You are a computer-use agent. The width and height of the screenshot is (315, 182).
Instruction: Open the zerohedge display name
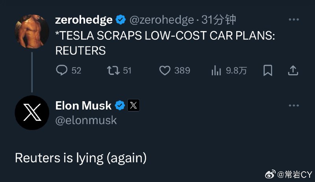click(x=84, y=20)
